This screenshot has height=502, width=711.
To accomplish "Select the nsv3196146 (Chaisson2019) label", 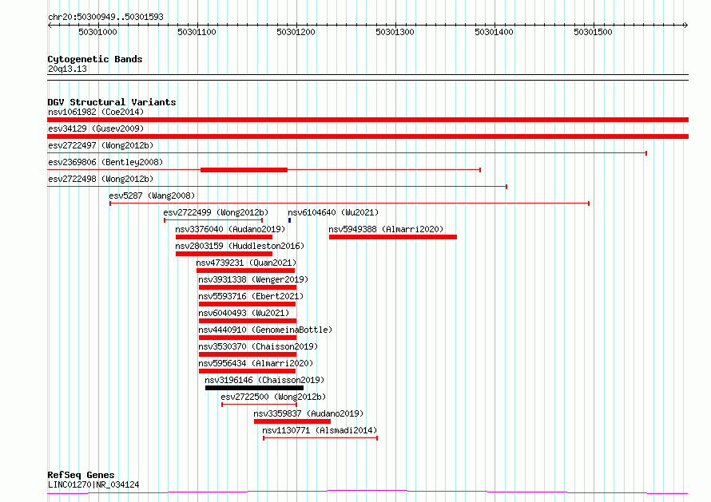I will point(264,380).
